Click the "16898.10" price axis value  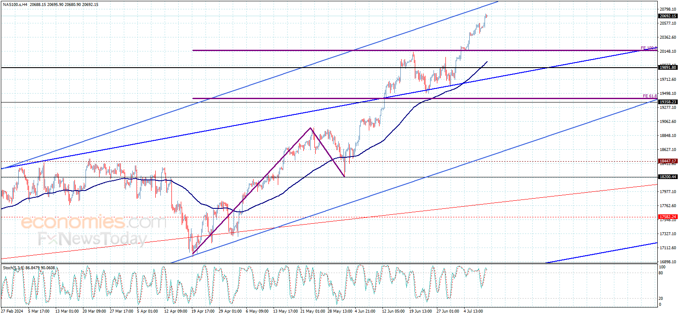(668, 262)
